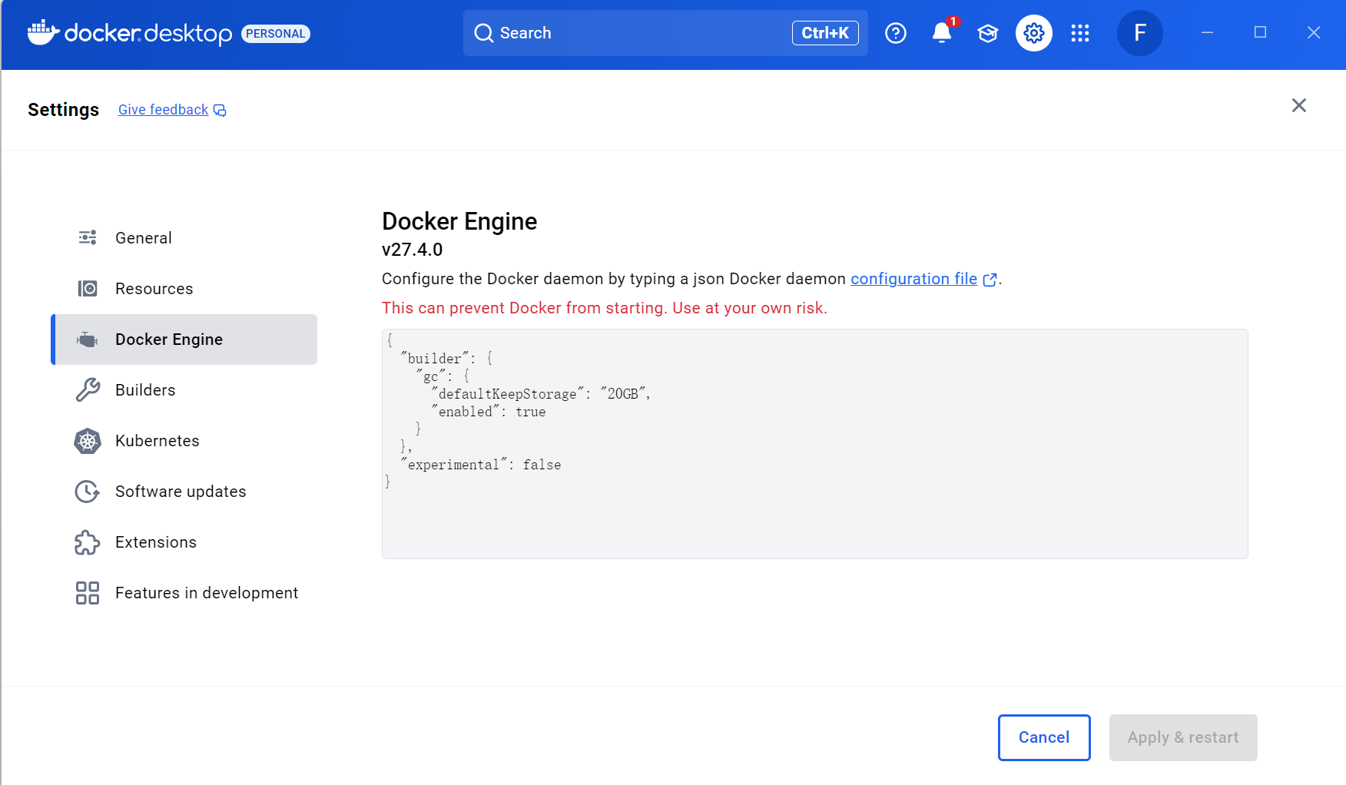Click the "defaultKeepStorage" line in editor

pos(541,394)
